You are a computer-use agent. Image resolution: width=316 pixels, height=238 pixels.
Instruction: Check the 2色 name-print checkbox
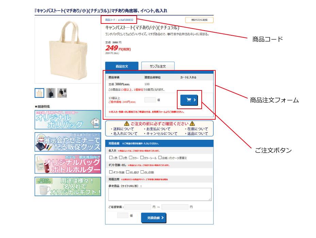pyautogui.click(x=120, y=157)
